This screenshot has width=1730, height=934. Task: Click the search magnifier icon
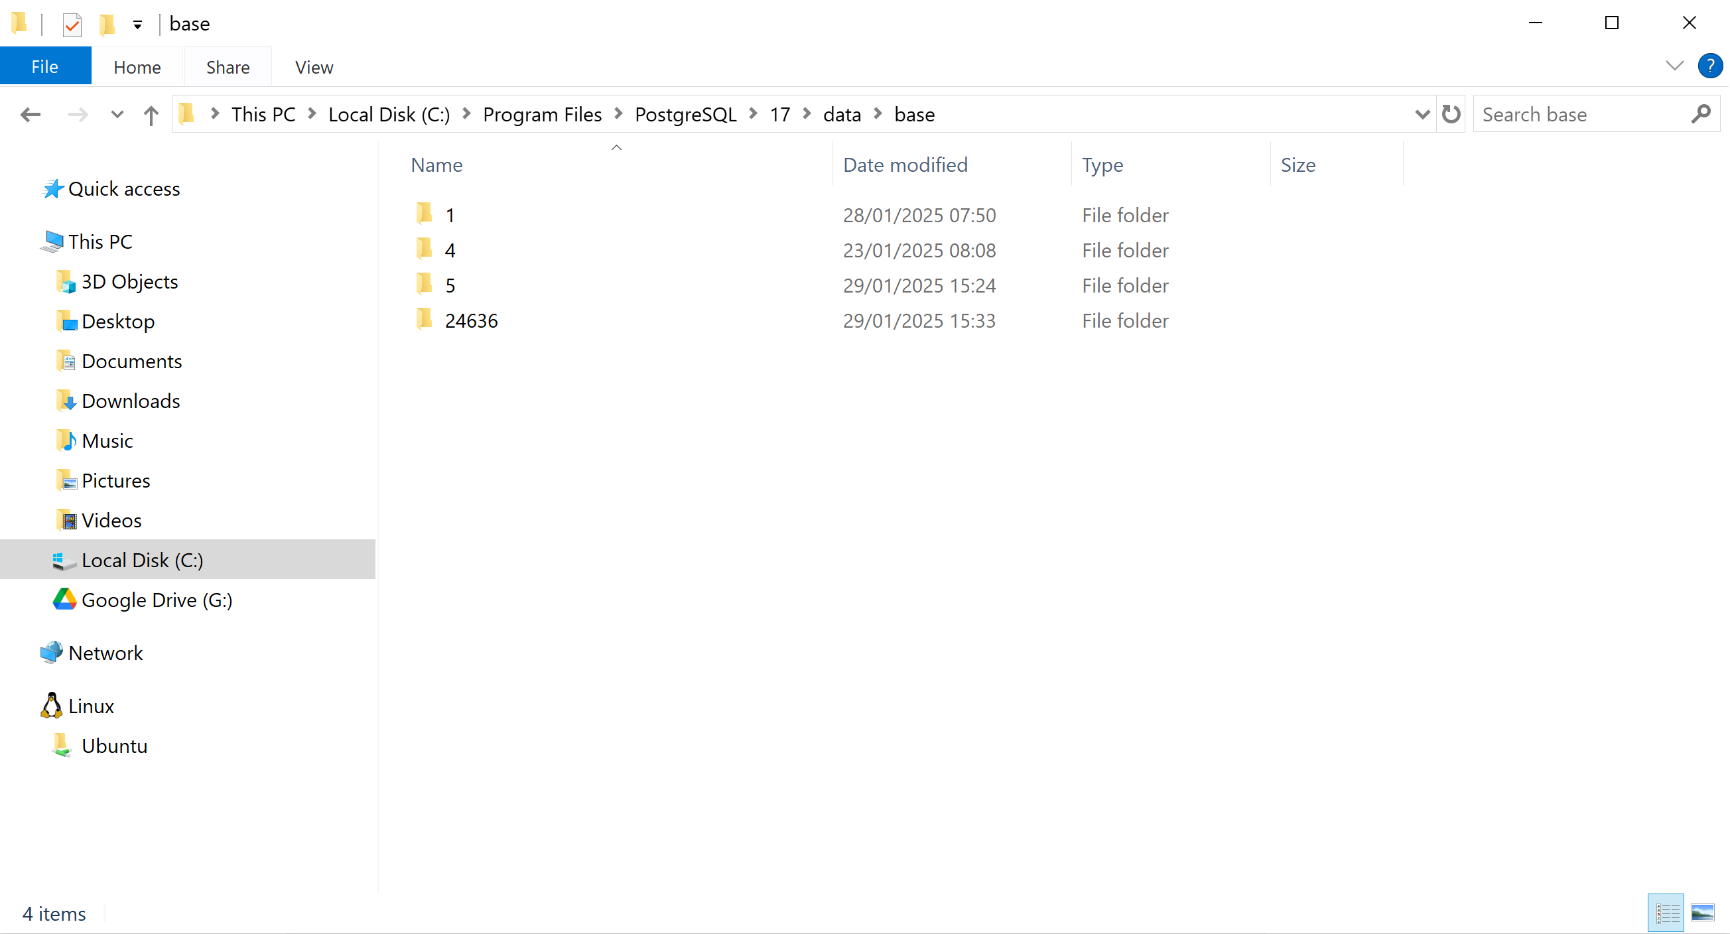click(x=1701, y=115)
